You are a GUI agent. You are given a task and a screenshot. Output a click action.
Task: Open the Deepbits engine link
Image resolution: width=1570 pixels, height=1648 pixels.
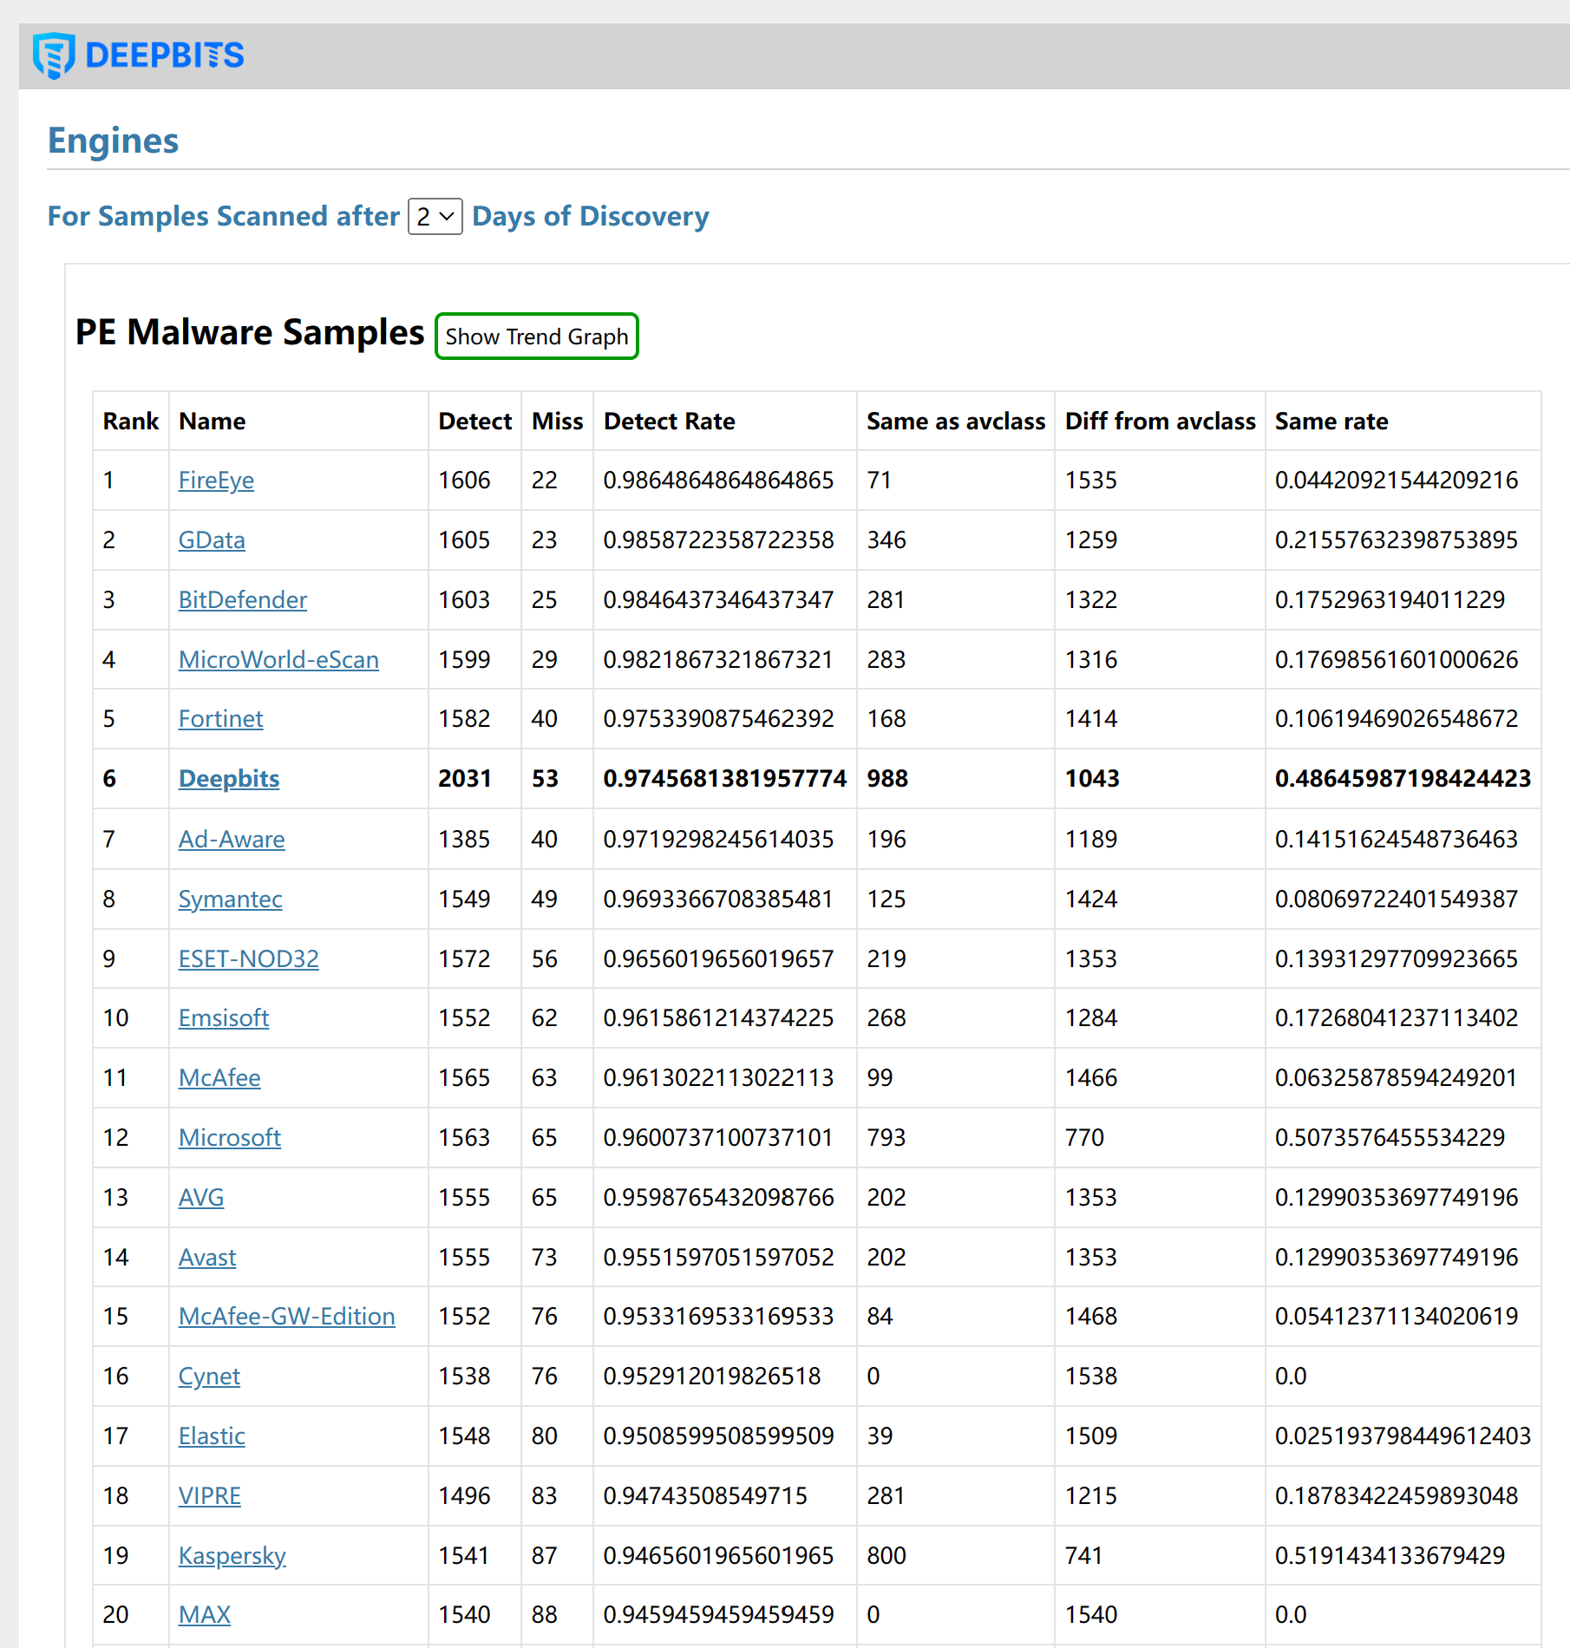229,778
